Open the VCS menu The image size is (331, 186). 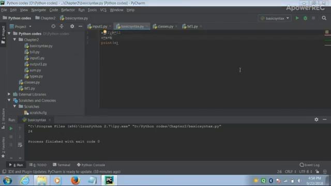point(103,10)
